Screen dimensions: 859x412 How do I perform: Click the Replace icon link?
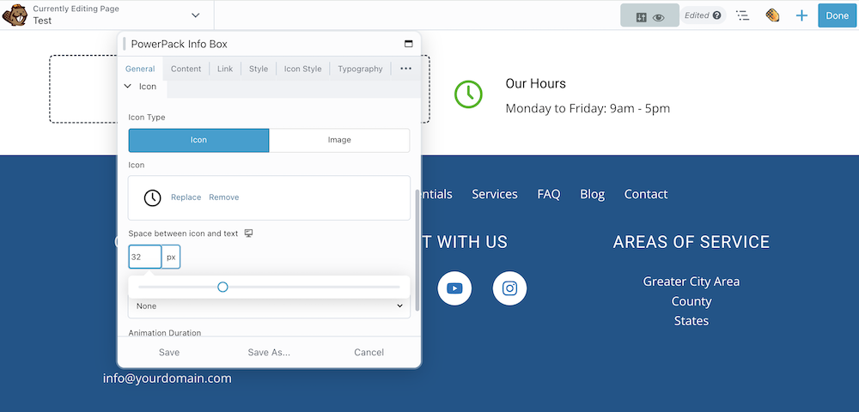coord(186,197)
